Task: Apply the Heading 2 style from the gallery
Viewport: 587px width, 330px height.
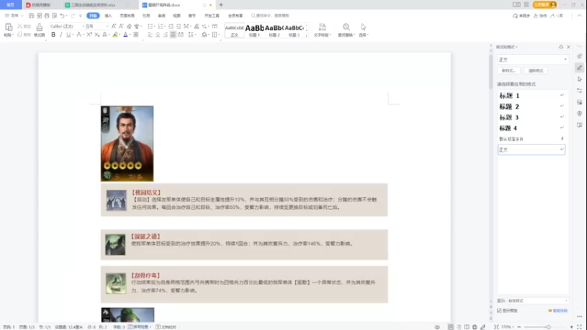Action: pyautogui.click(x=274, y=30)
